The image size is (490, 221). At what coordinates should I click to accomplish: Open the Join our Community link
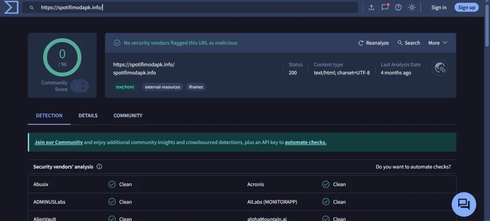pos(58,142)
